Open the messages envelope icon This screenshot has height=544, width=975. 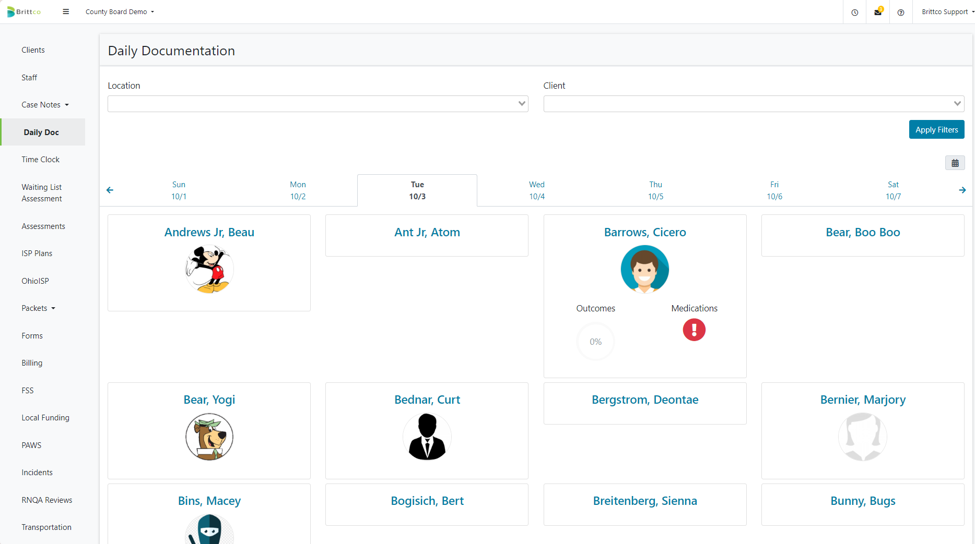coord(878,12)
